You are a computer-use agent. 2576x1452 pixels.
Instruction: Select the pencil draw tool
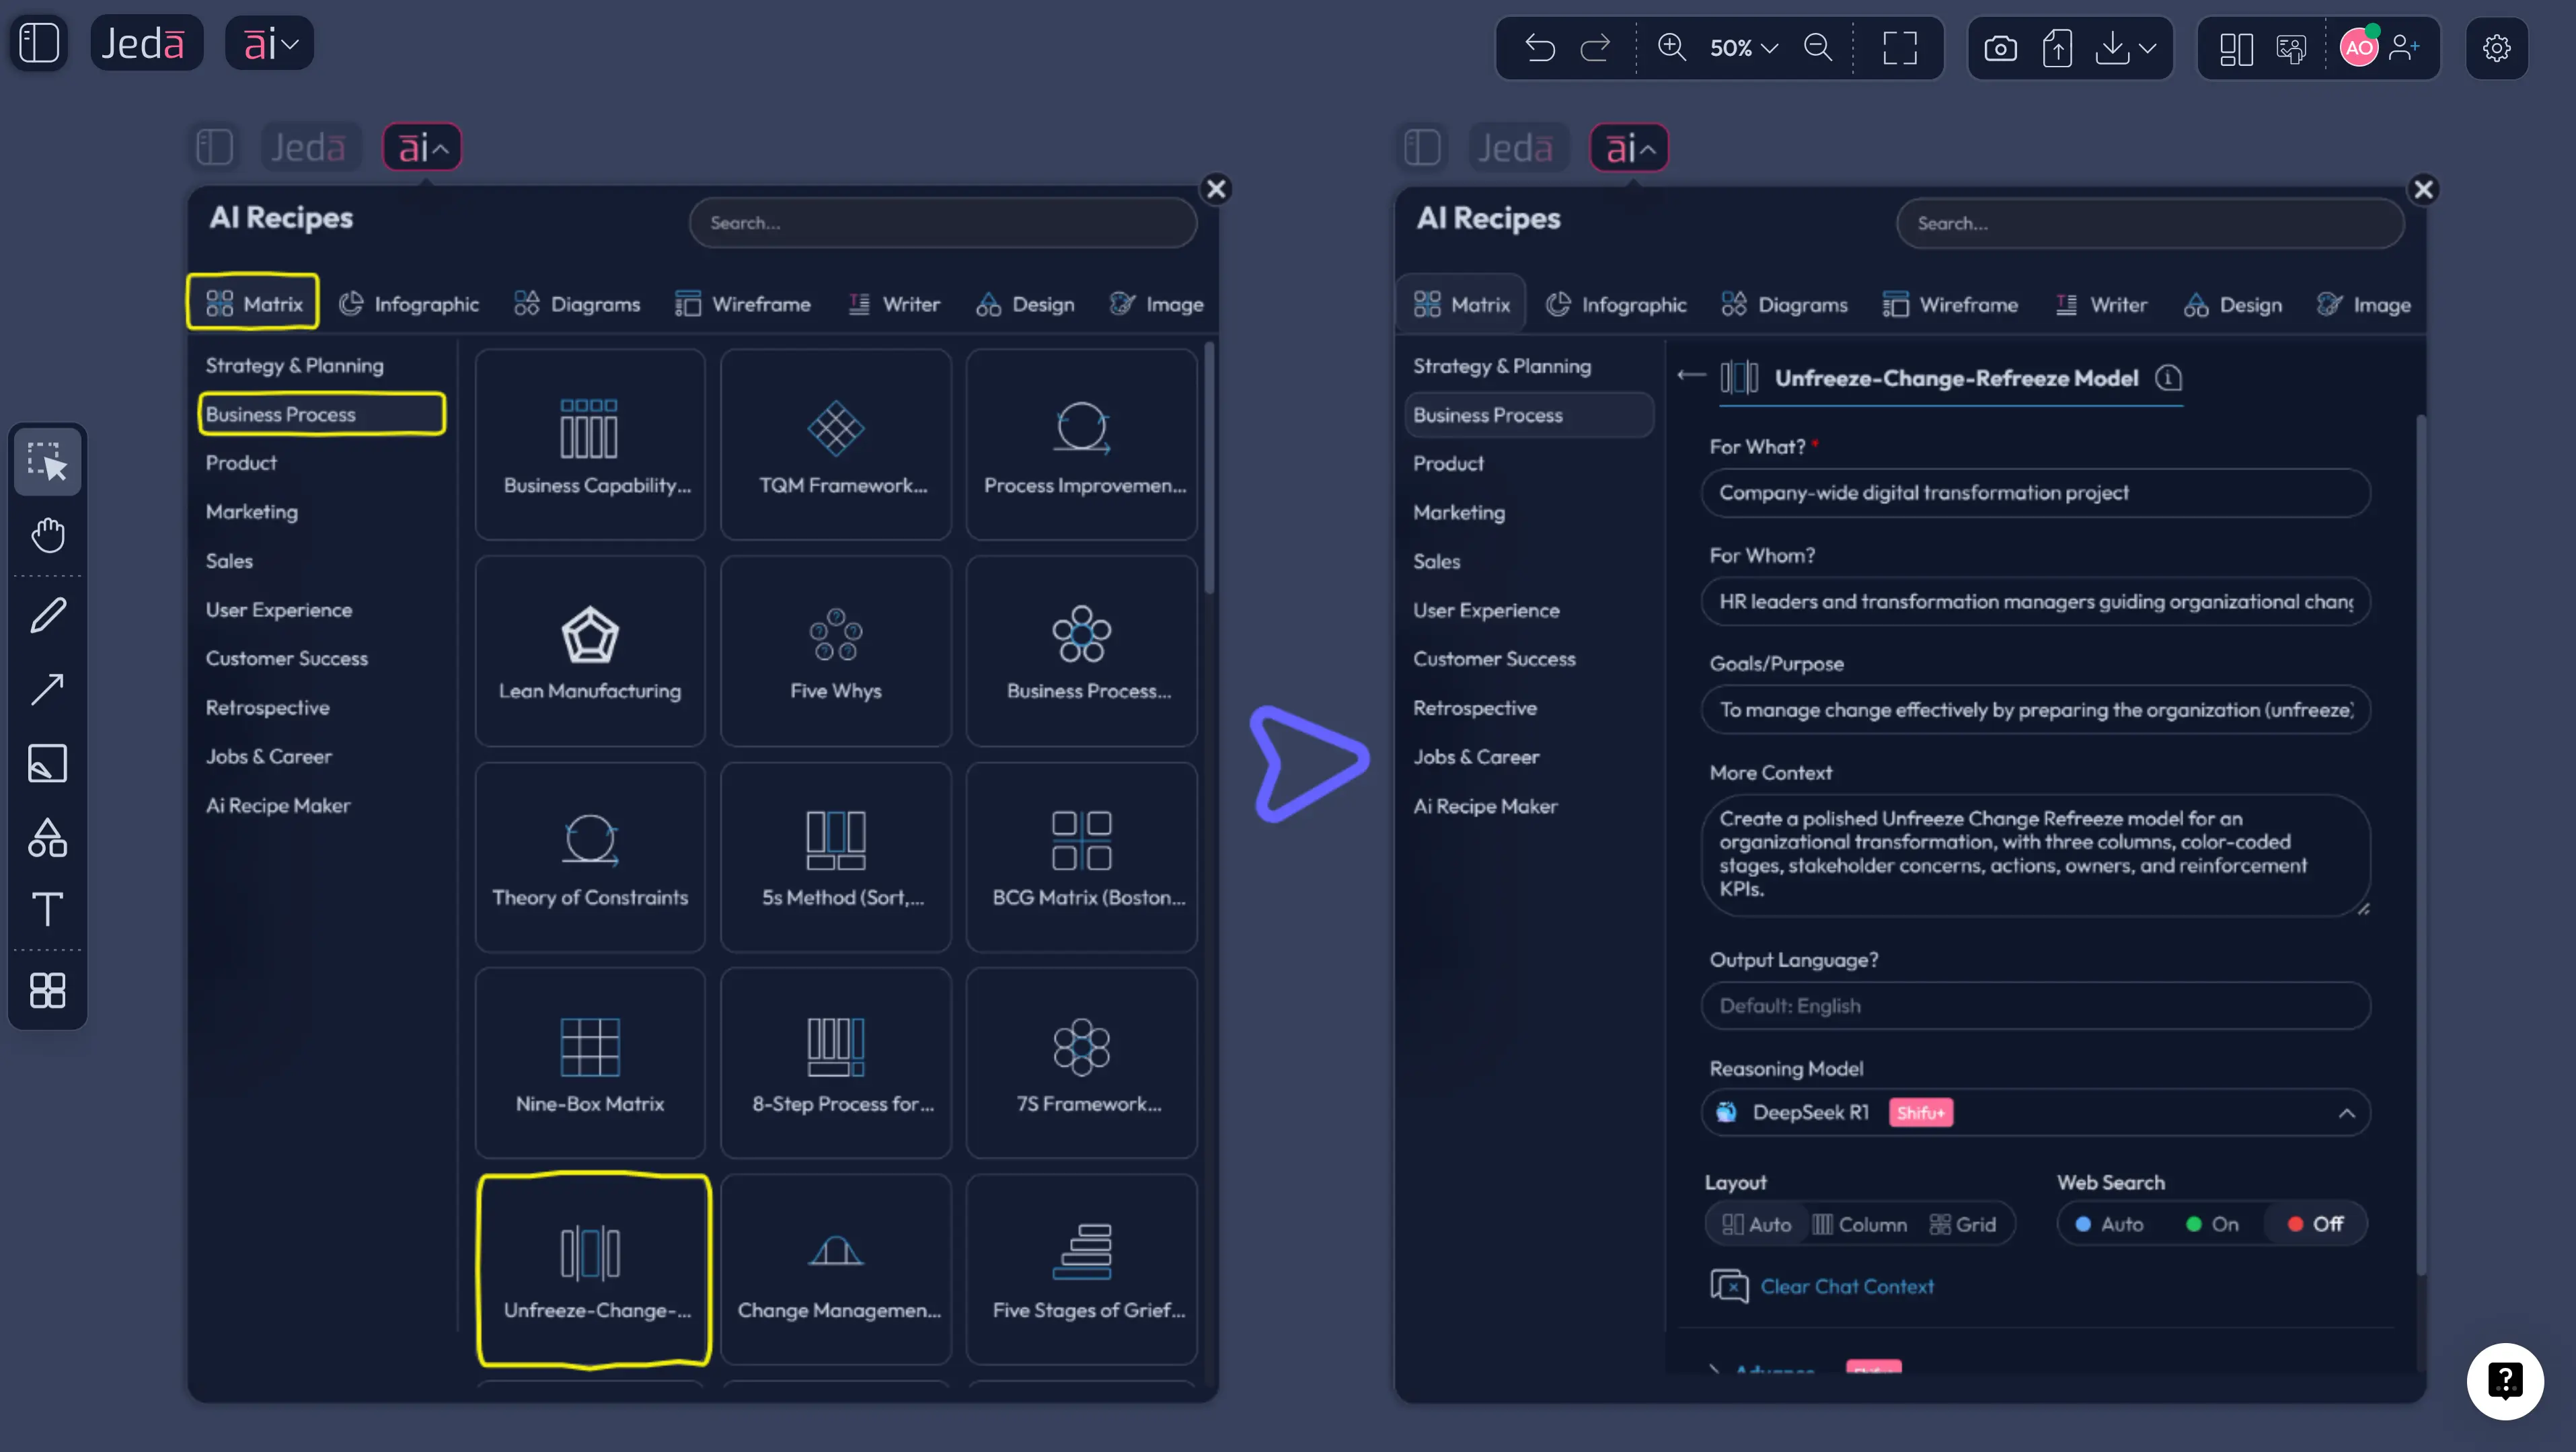[47, 614]
